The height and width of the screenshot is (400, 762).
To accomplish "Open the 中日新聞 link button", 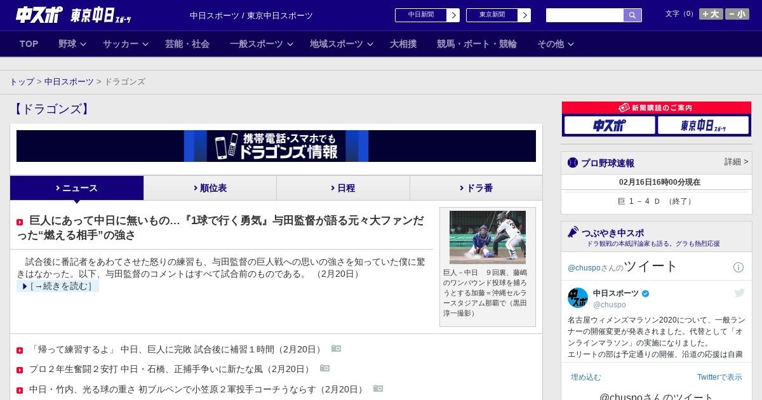I will pyautogui.click(x=421, y=15).
